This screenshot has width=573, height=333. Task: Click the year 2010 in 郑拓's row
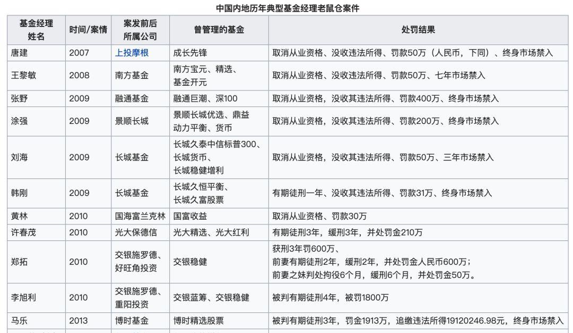tap(79, 262)
